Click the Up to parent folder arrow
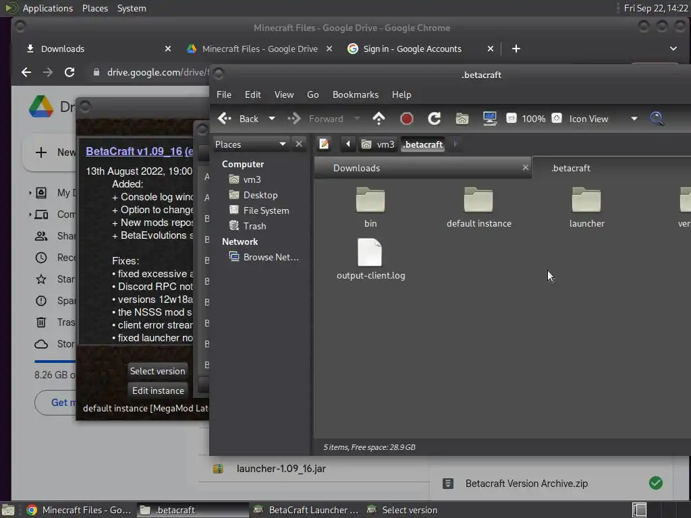Image resolution: width=691 pixels, height=518 pixels. pos(379,119)
